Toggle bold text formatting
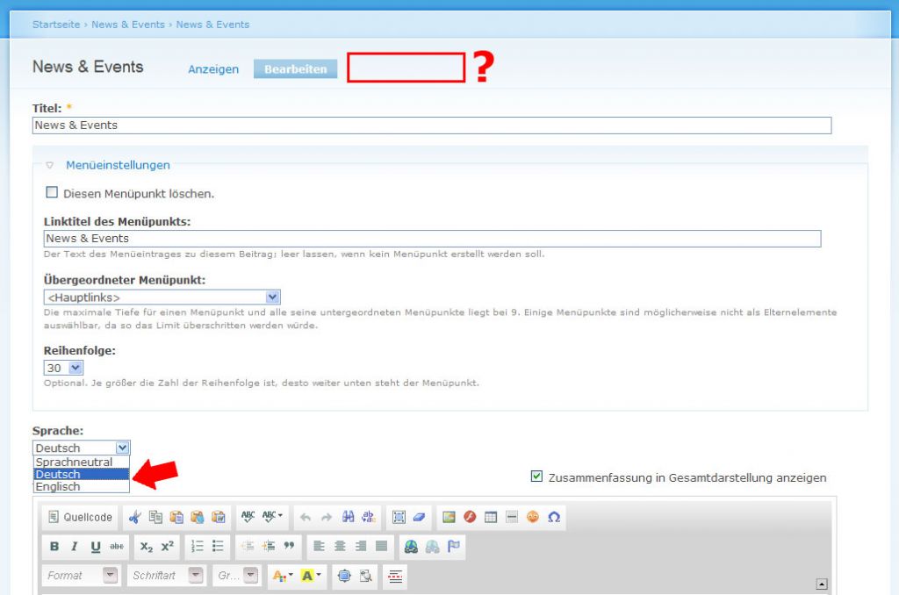The height and width of the screenshot is (595, 899). coord(54,546)
